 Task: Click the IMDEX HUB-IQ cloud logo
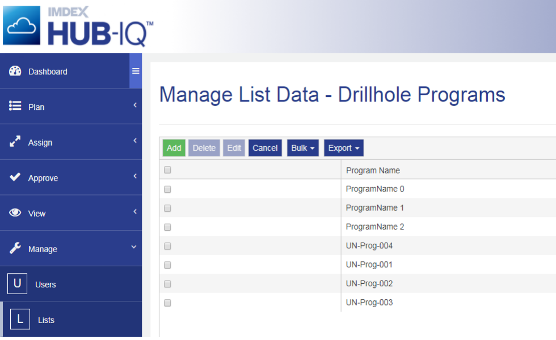pyautogui.click(x=22, y=25)
